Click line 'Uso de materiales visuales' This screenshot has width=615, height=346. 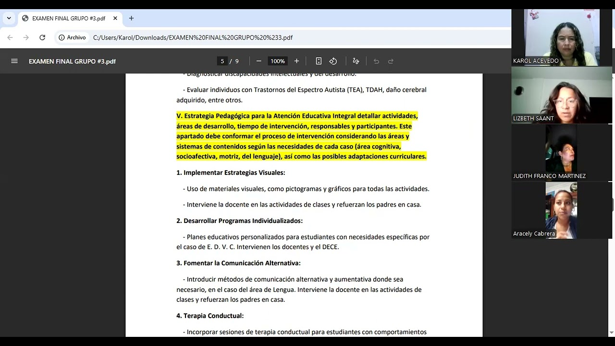point(227,189)
